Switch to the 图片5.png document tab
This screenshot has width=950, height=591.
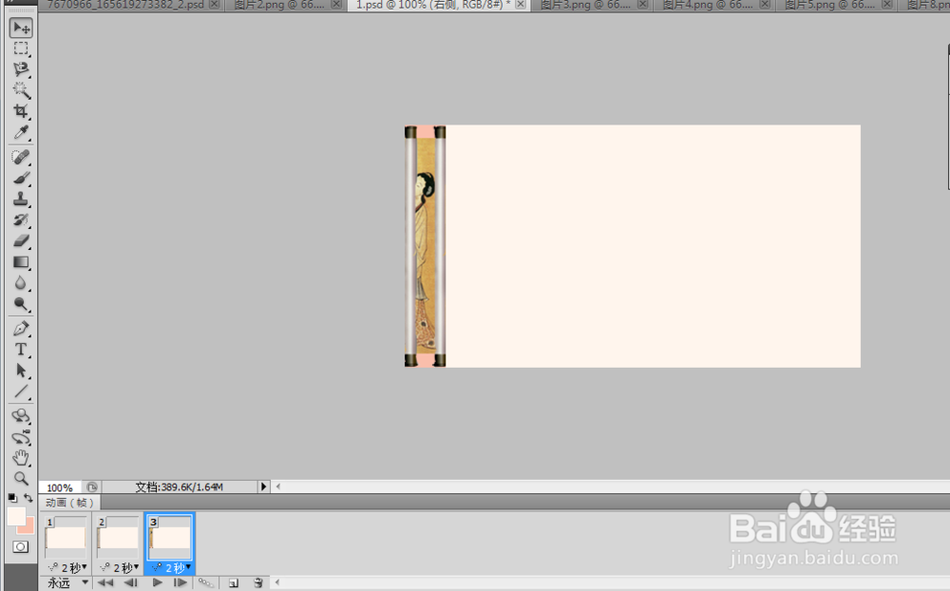[830, 5]
